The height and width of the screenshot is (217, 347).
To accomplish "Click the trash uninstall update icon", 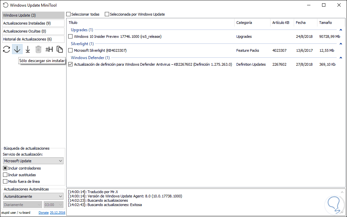I will [x=38, y=49].
